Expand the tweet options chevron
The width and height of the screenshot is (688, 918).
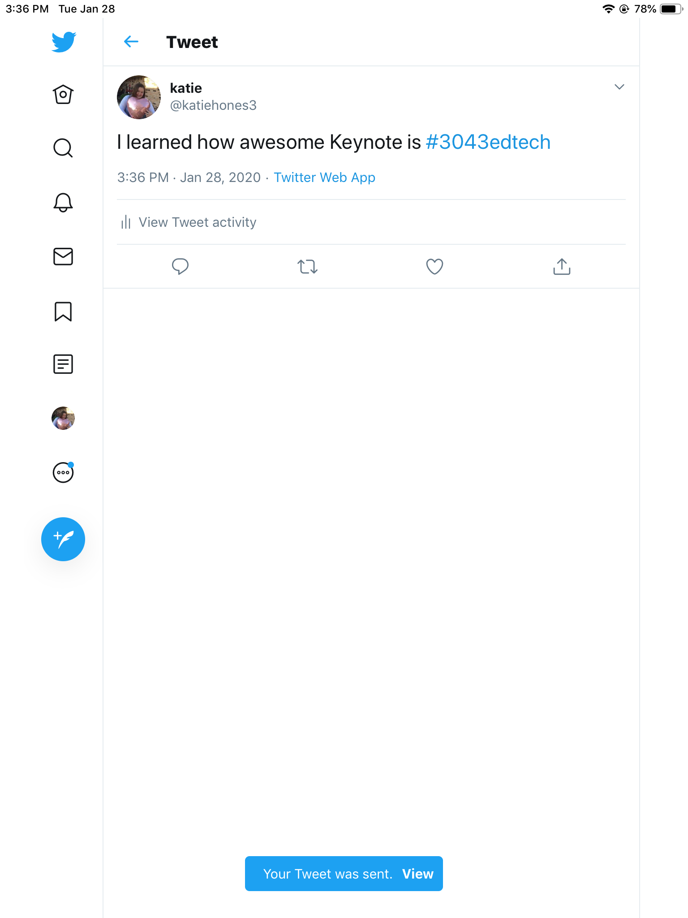coord(619,87)
